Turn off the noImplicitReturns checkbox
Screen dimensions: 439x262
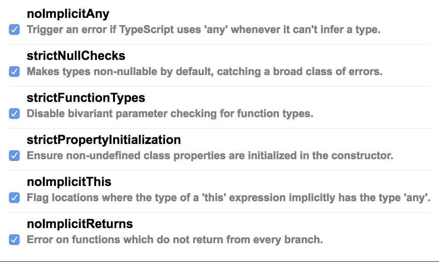pos(14,240)
